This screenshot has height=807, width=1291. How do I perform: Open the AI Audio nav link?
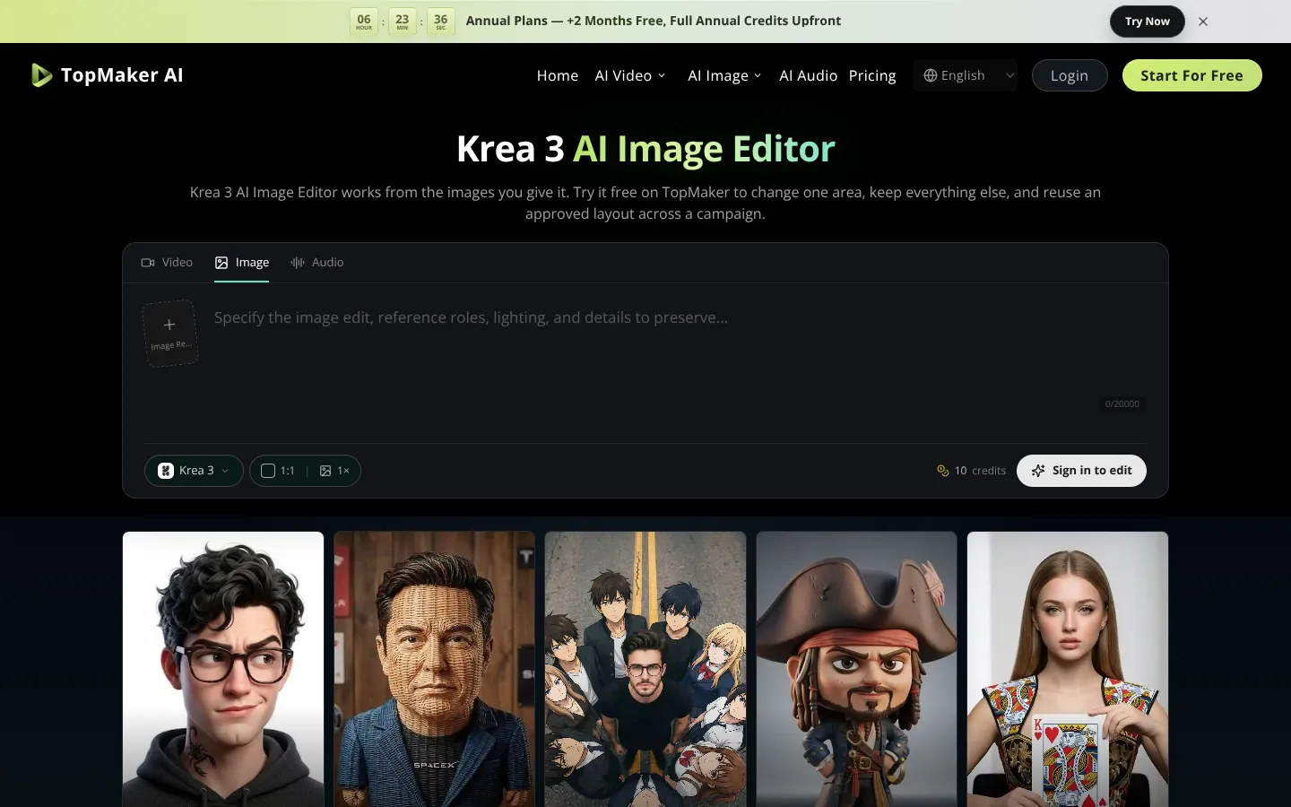coord(808,75)
